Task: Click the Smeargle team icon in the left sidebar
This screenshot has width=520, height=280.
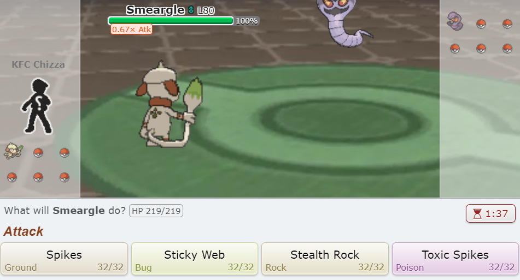Action: point(13,151)
